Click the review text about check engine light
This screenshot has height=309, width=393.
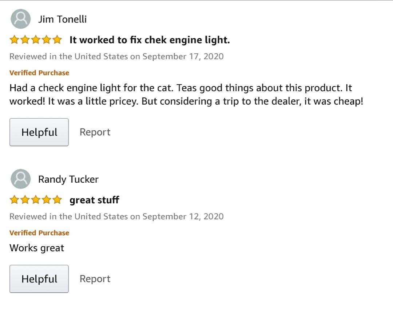tap(182, 94)
